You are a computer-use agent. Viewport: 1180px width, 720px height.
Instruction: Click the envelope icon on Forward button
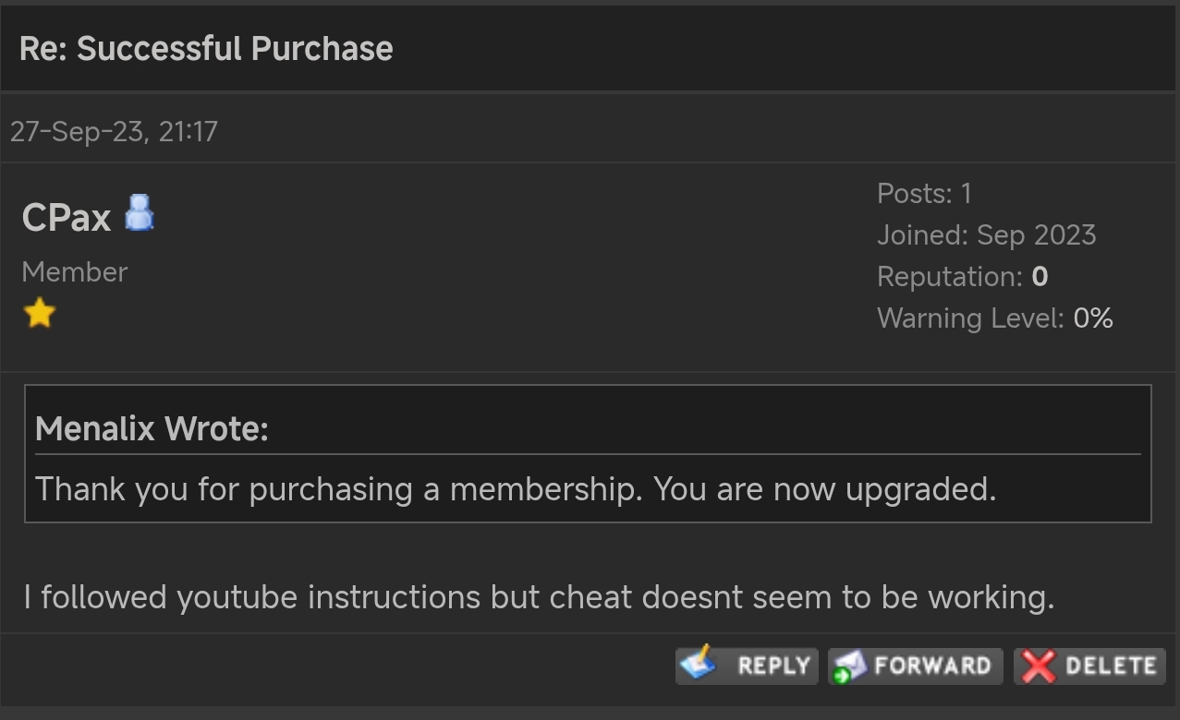[850, 666]
